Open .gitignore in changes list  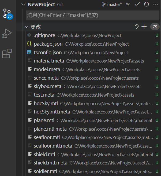coord(93,35)
